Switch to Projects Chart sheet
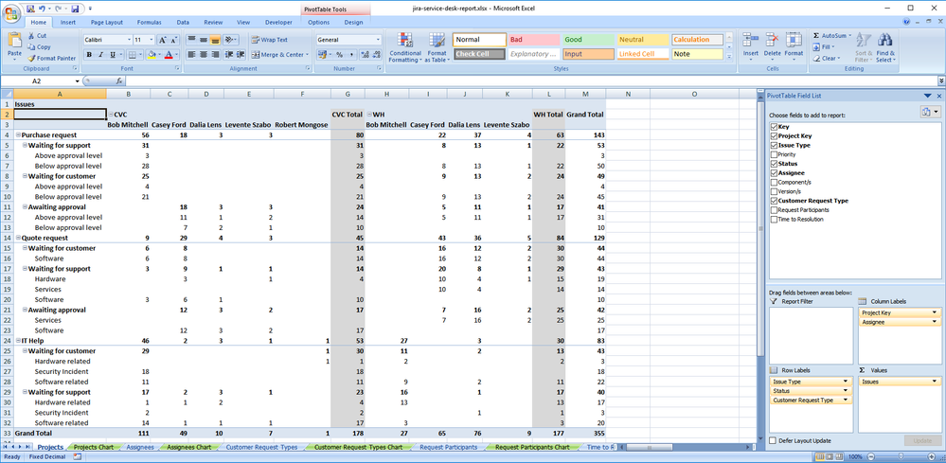The width and height of the screenshot is (946, 463). click(93, 447)
